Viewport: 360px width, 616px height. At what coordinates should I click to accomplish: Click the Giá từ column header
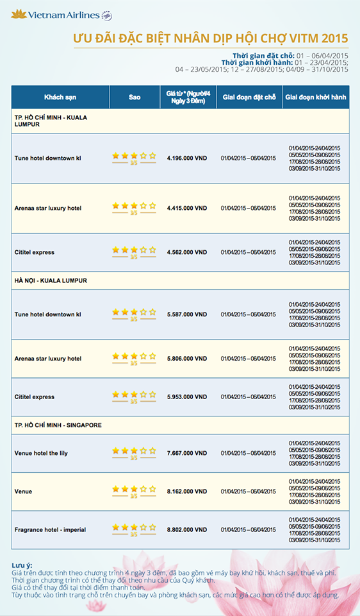click(188, 97)
